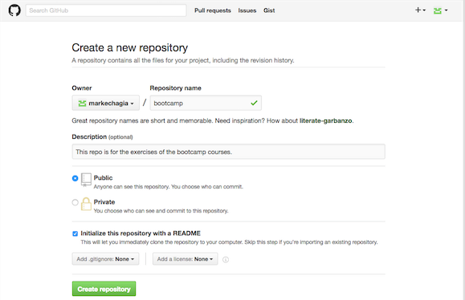Click the public repository book icon
465x300 pixels.
click(86, 180)
